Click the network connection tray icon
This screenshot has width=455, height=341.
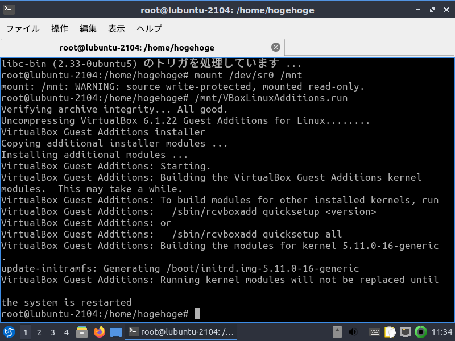click(406, 332)
